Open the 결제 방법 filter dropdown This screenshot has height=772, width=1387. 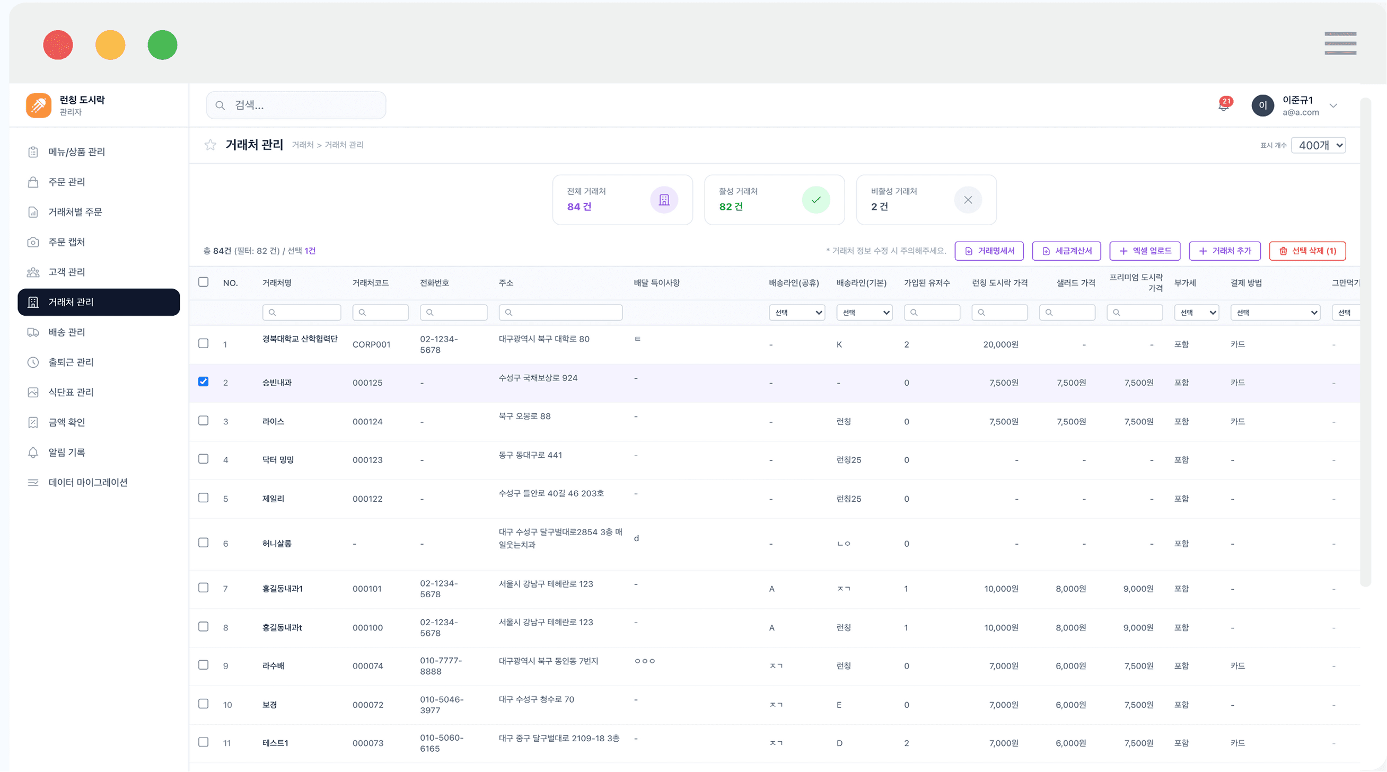point(1275,313)
